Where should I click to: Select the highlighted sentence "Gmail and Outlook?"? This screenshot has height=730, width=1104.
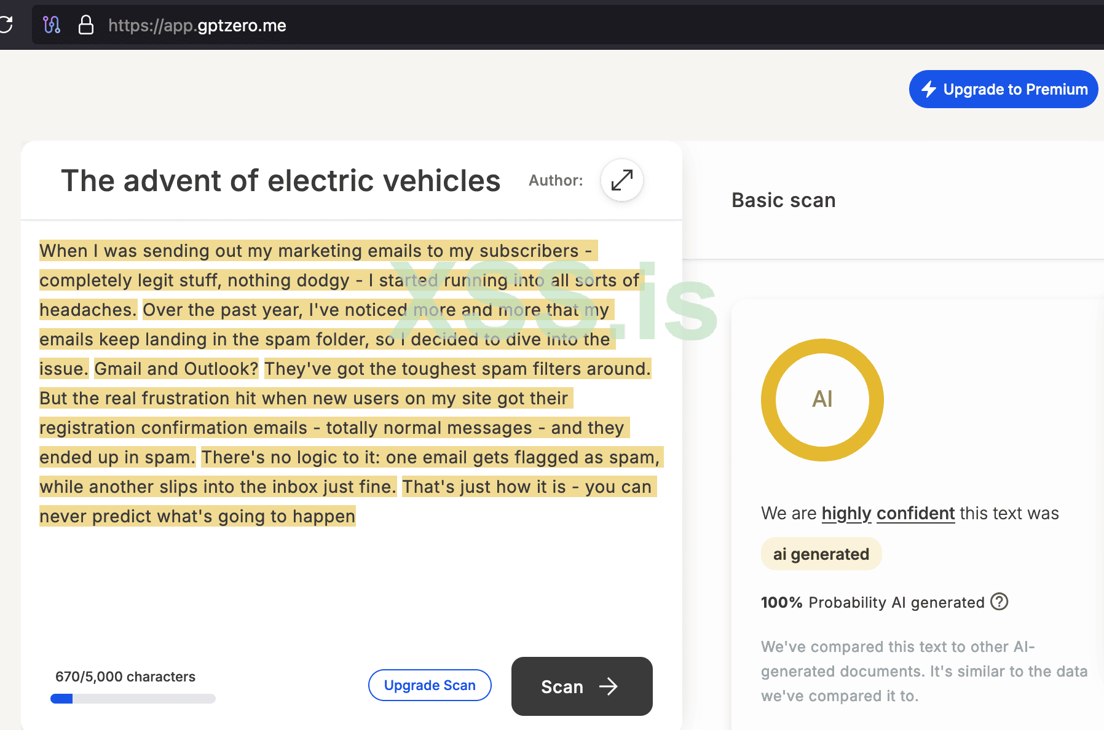(x=176, y=369)
